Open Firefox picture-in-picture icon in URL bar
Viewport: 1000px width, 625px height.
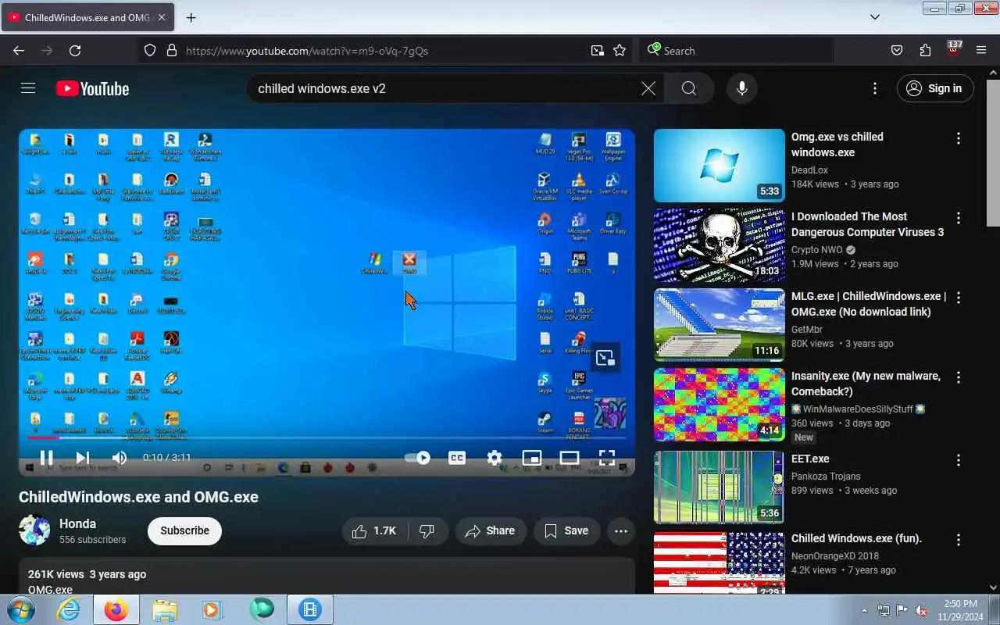click(x=597, y=51)
